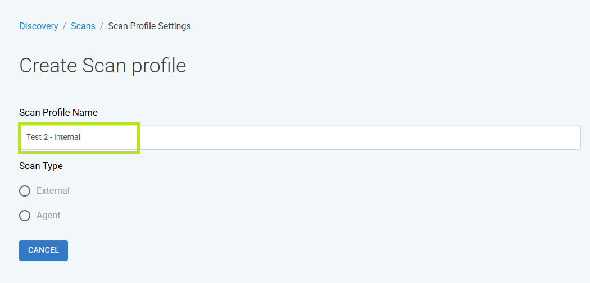
Task: Click the Scan Profile Name label
Action: (x=58, y=112)
